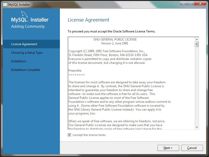The height and width of the screenshot is (157, 209).
Task: Click the license scrollbar up arrow
Action: point(197,39)
